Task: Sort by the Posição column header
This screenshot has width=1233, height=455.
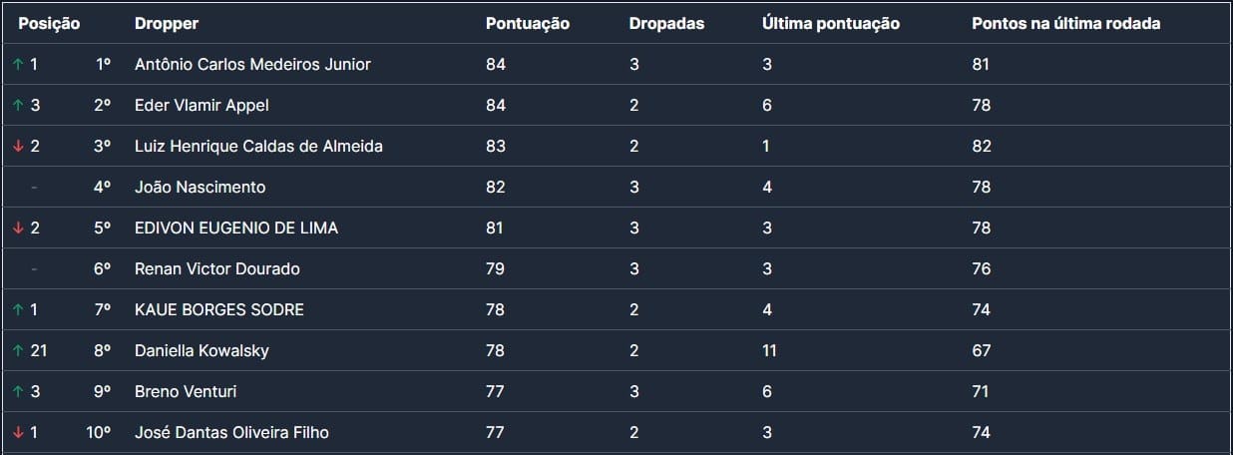Action: (x=49, y=24)
